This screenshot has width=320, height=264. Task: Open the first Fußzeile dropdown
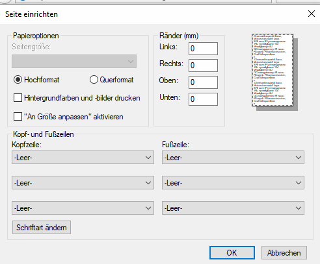(x=233, y=158)
